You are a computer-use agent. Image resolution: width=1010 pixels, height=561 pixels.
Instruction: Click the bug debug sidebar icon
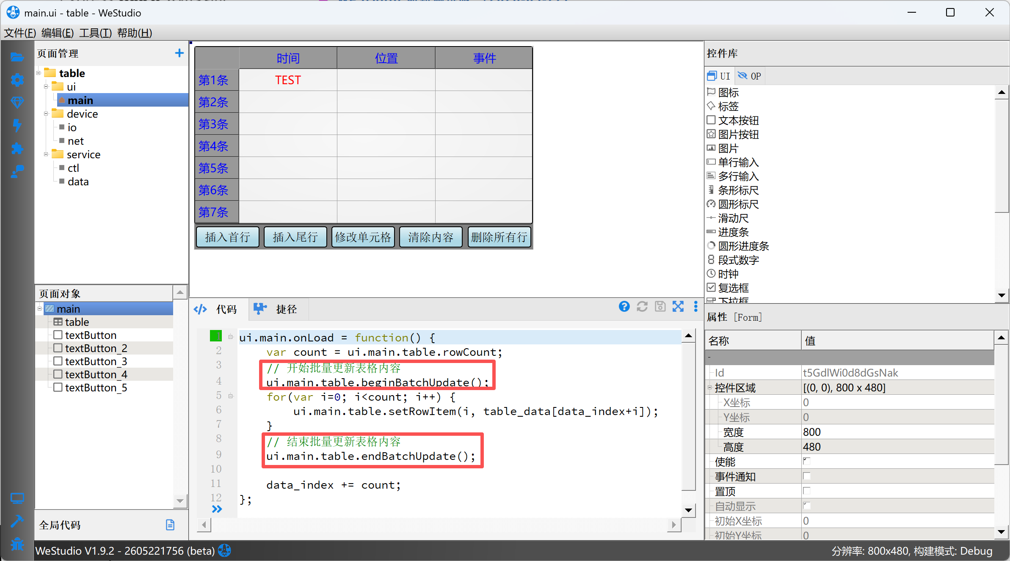(x=17, y=544)
